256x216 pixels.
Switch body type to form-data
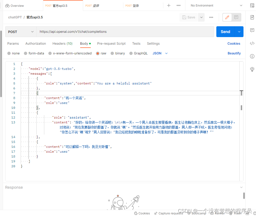click(34, 53)
